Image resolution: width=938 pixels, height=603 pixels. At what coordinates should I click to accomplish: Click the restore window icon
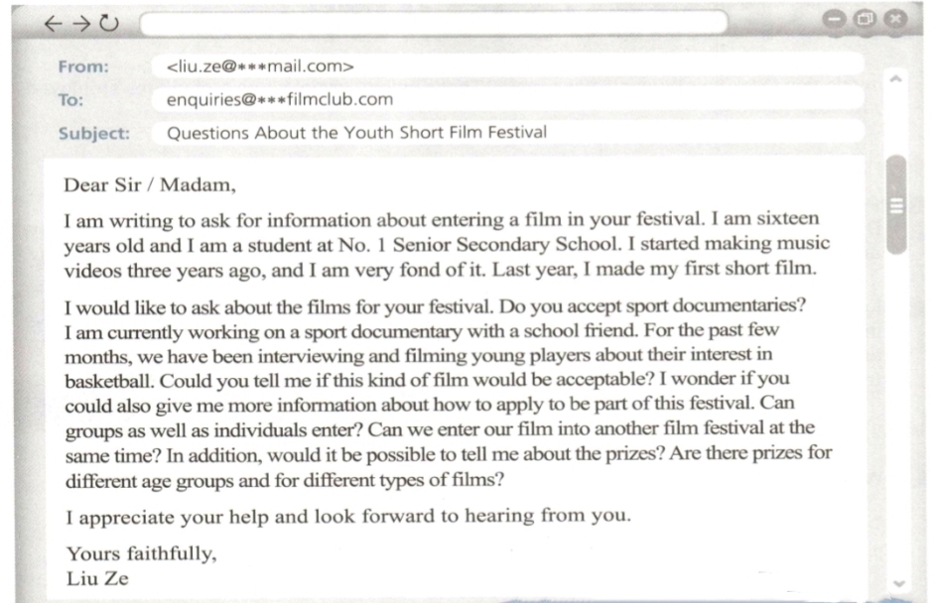tap(865, 19)
